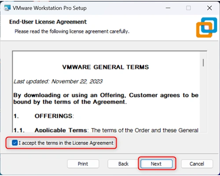
Task: Click the "Last updated: November 22, 2023" line
Action: (x=58, y=81)
